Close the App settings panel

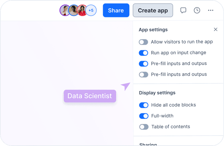216,29
